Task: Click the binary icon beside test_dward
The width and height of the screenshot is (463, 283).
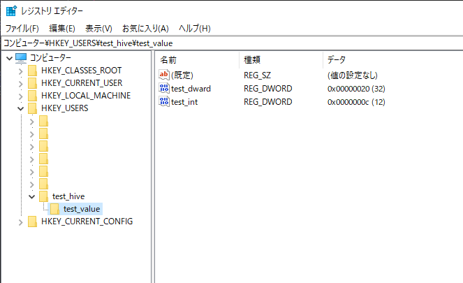Action: tap(164, 88)
